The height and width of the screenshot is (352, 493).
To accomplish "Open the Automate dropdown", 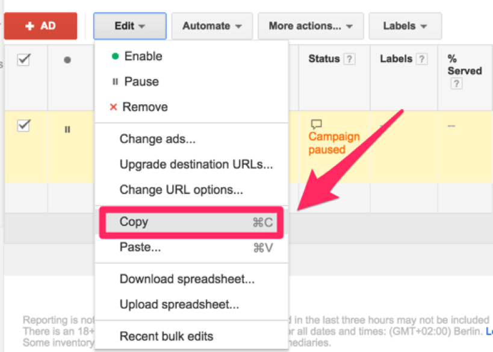I will [x=212, y=26].
